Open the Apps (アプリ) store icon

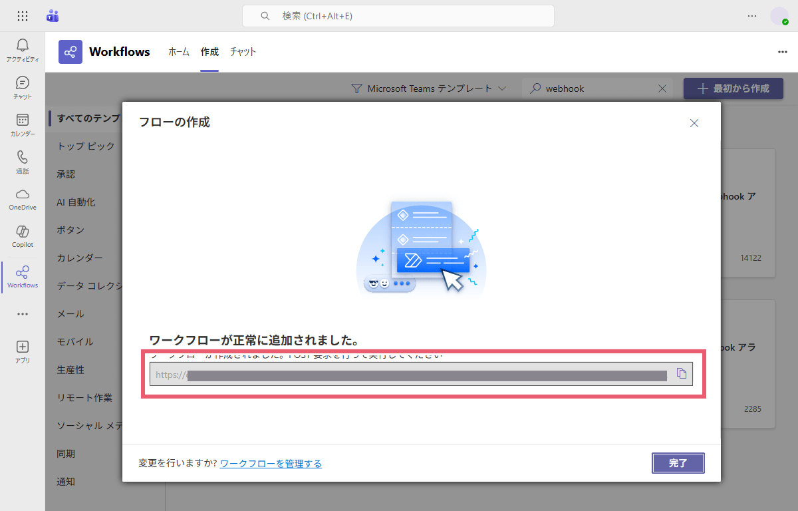pos(23,351)
